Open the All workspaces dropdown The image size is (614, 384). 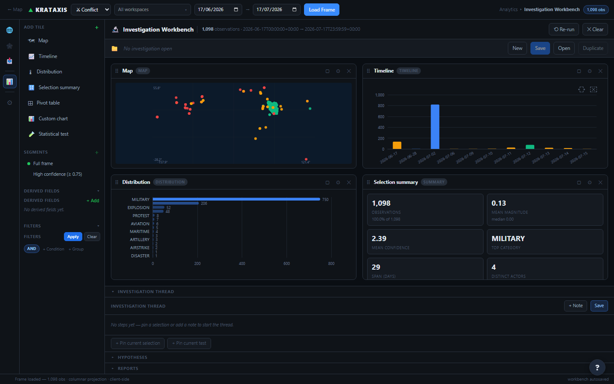[x=153, y=9]
